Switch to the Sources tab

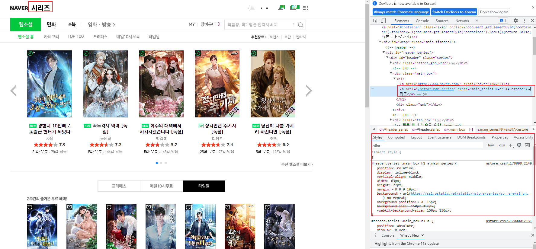442,21
